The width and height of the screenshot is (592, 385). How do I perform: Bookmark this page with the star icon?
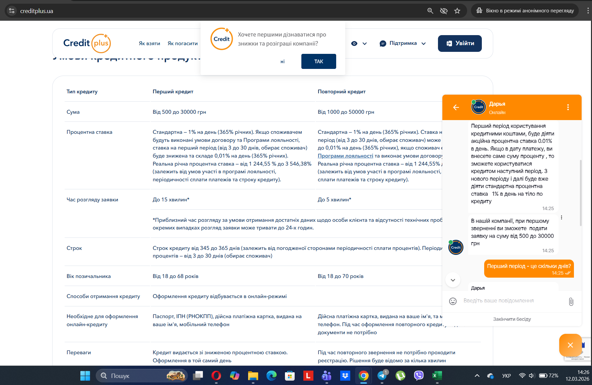pos(457,11)
